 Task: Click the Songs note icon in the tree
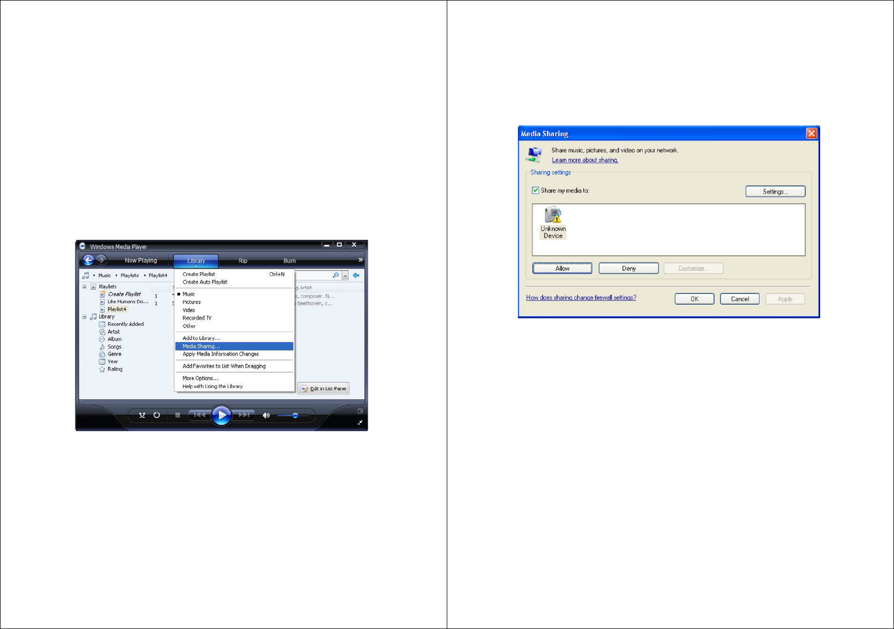click(102, 347)
